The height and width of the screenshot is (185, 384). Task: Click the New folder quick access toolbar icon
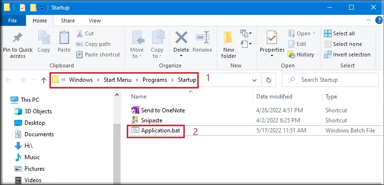pos(33,8)
